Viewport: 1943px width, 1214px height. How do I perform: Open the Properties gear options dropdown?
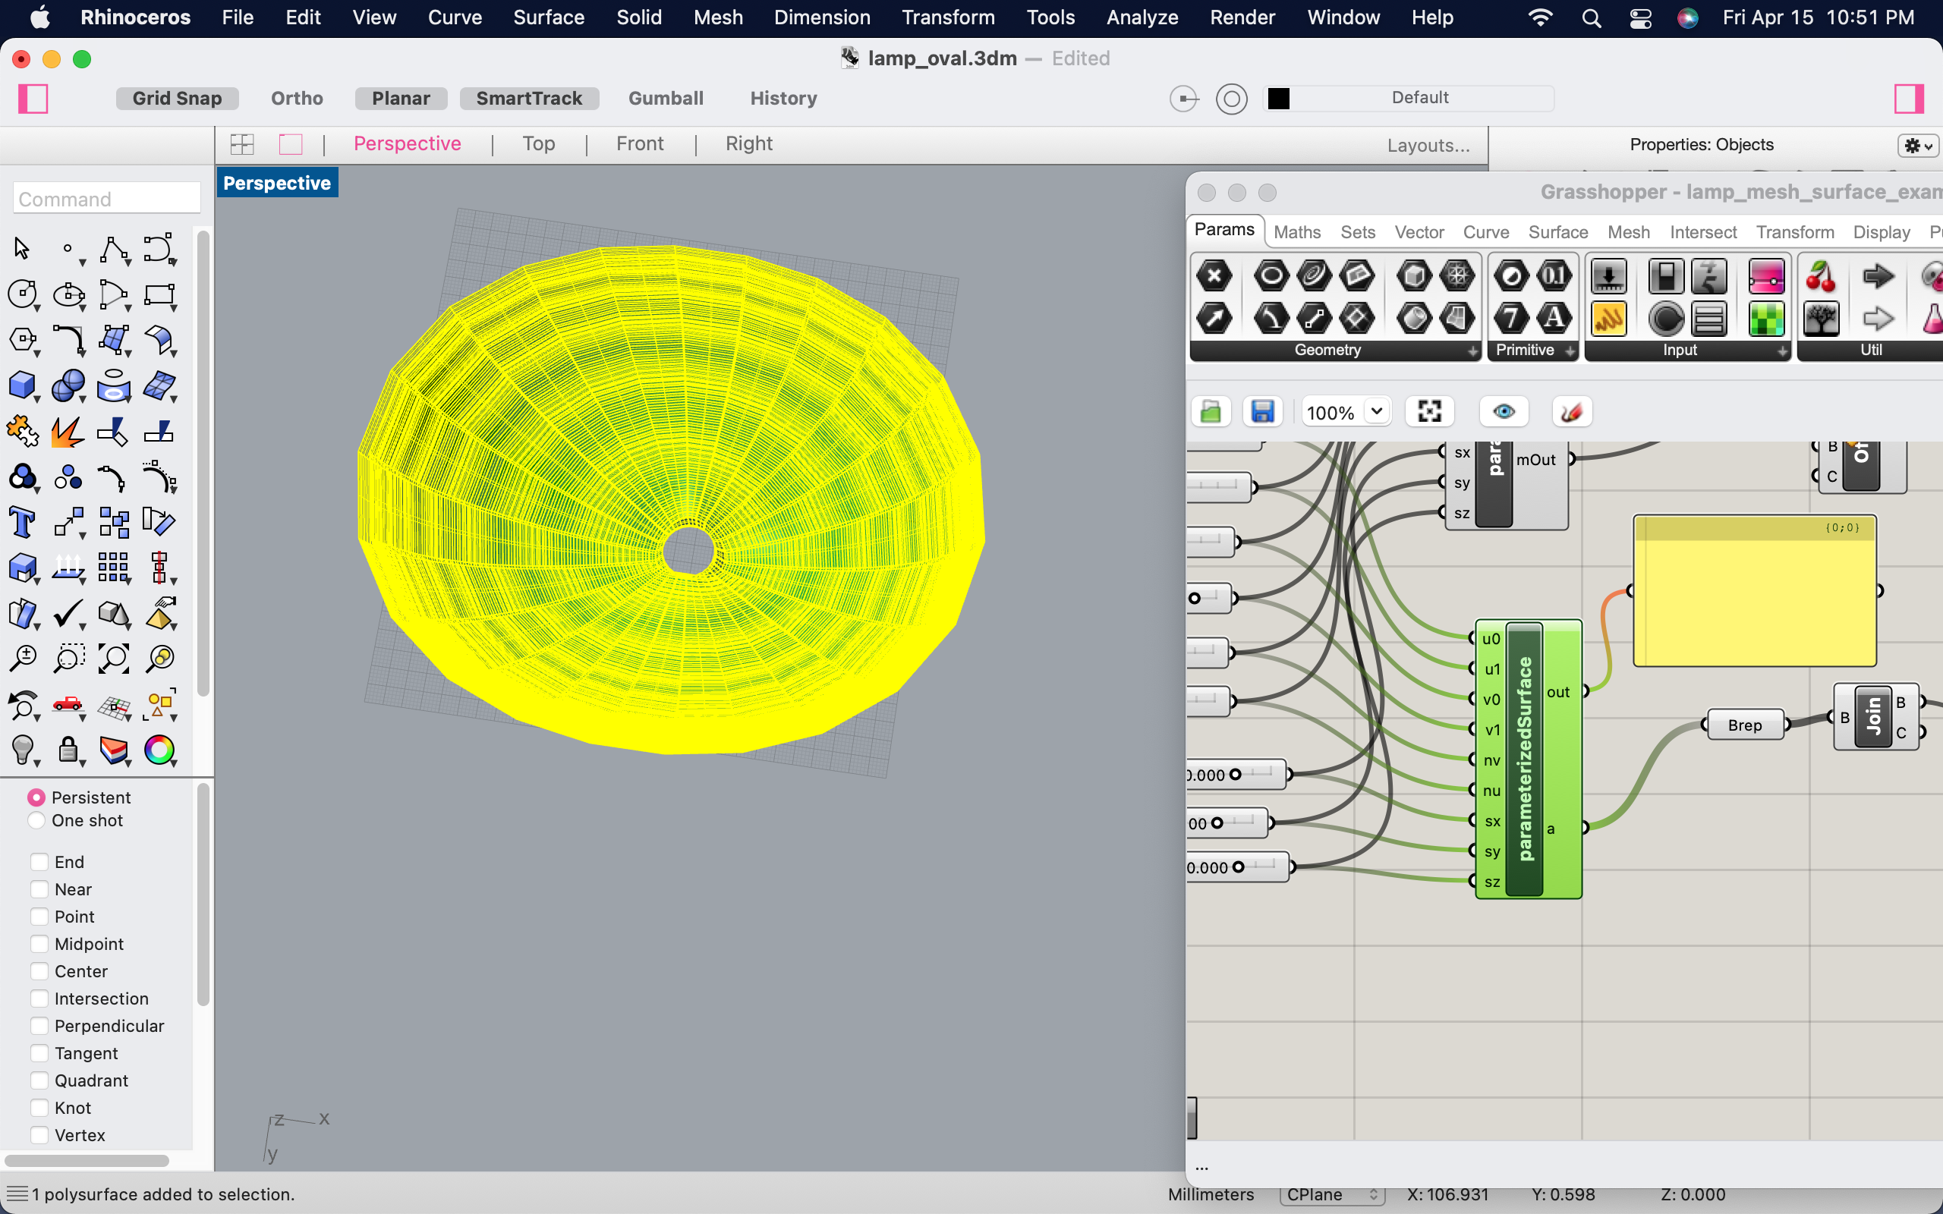click(1918, 146)
